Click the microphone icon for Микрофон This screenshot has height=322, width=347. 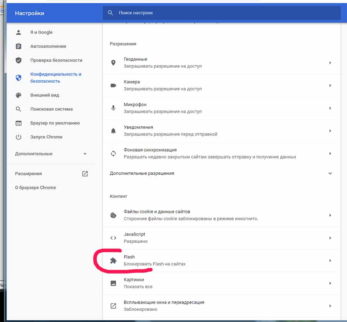point(113,108)
